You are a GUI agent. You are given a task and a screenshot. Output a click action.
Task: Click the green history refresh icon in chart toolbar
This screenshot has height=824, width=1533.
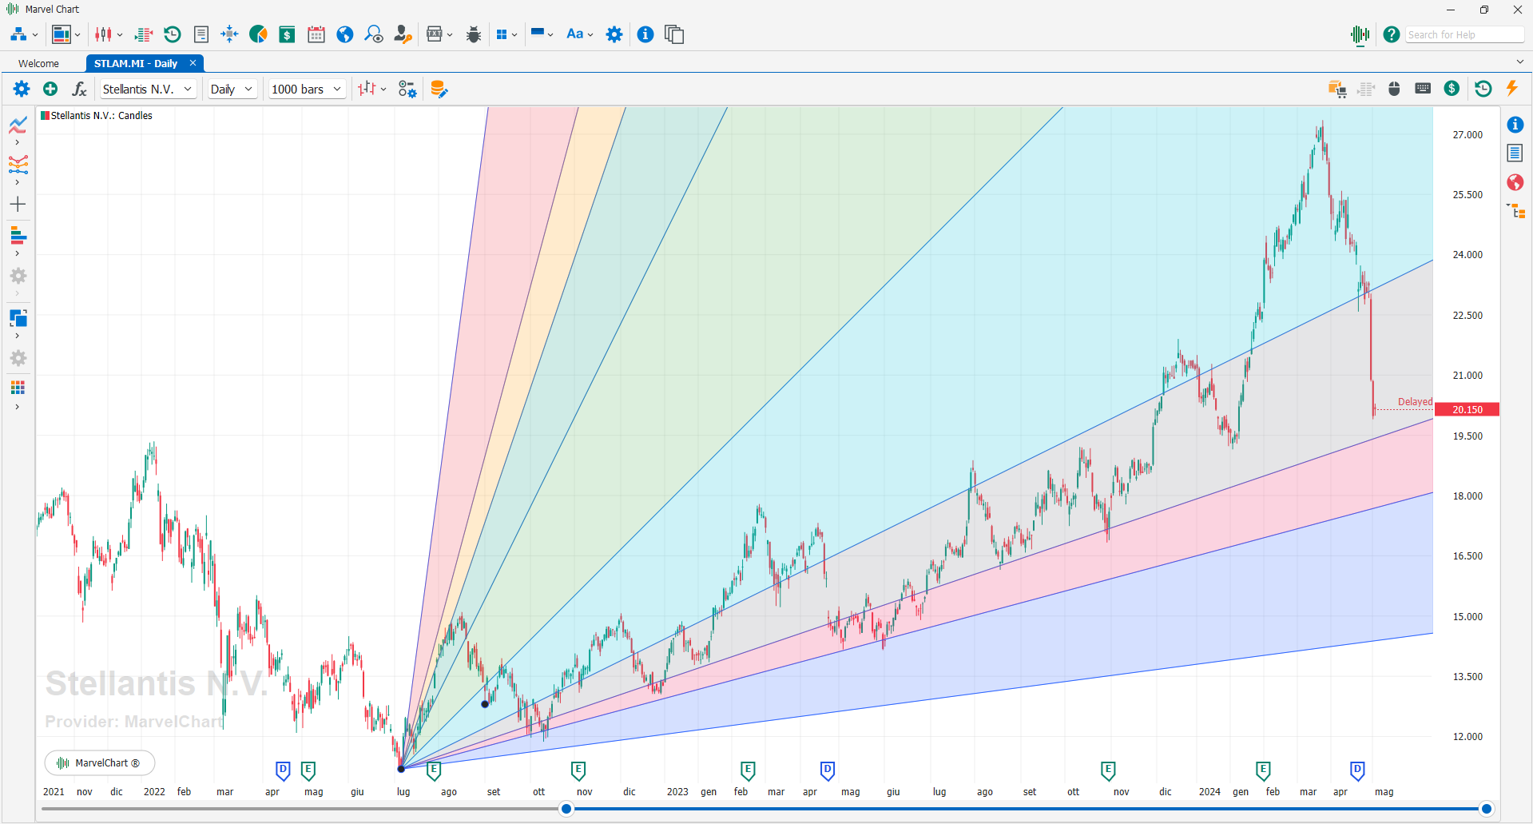pyautogui.click(x=1483, y=89)
